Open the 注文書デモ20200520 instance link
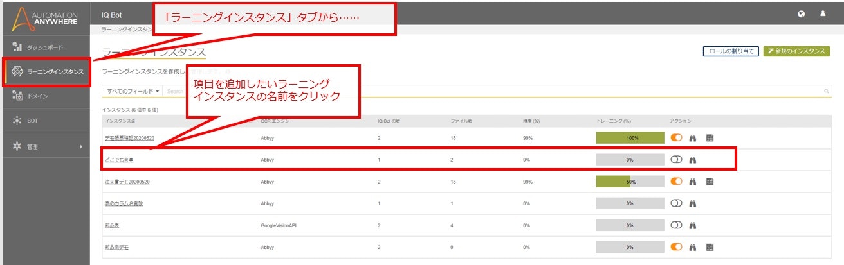The height and width of the screenshot is (265, 844). tap(127, 182)
